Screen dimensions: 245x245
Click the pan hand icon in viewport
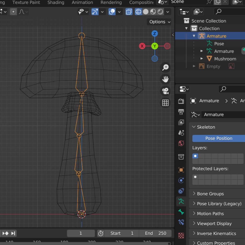(x=165, y=79)
